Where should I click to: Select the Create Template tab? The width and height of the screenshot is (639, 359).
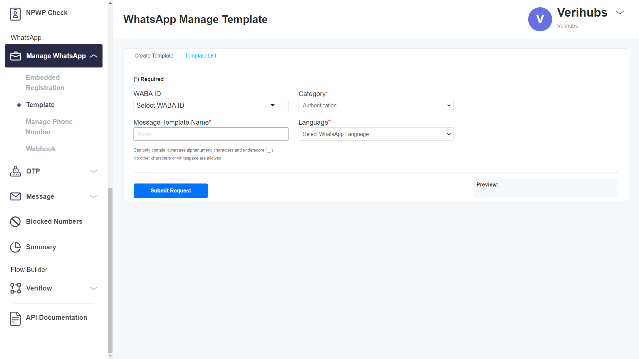pos(154,56)
